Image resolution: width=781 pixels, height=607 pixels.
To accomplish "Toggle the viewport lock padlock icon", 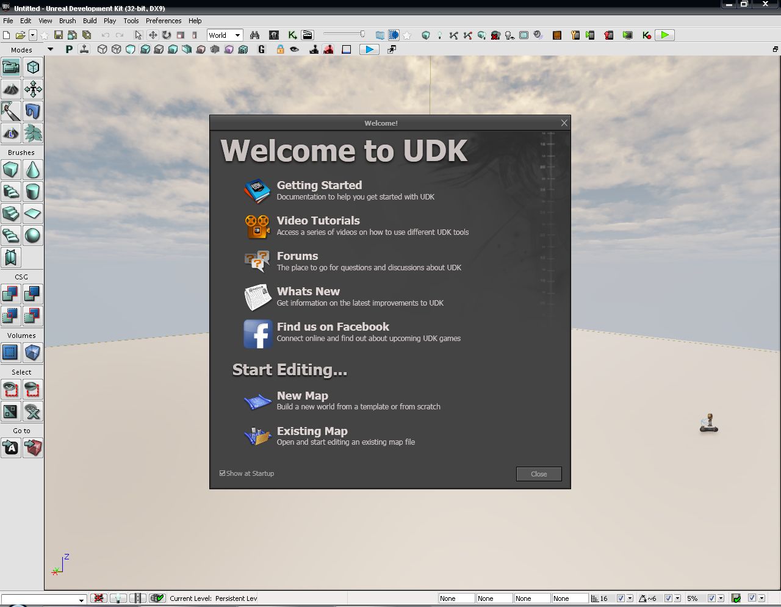I will click(280, 49).
